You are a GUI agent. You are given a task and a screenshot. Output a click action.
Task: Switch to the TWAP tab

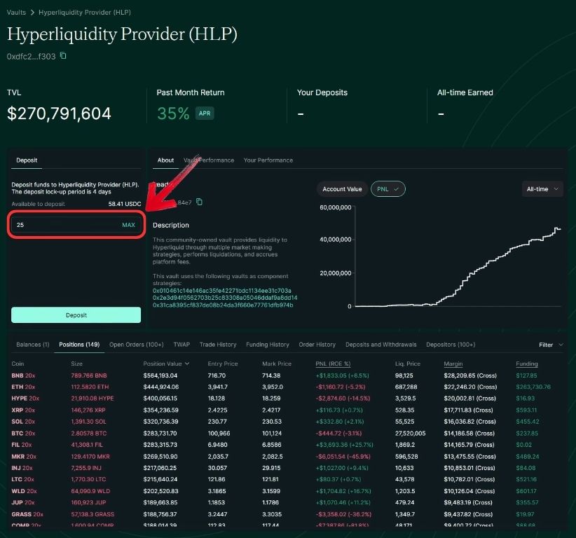(x=181, y=345)
